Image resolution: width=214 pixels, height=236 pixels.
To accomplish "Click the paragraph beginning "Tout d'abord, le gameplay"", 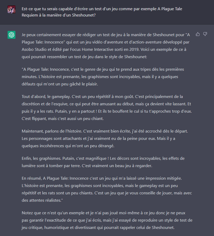I will coord(107,108).
